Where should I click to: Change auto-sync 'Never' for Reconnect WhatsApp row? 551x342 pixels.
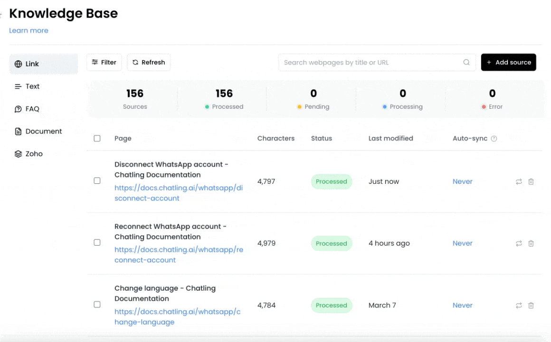463,243
